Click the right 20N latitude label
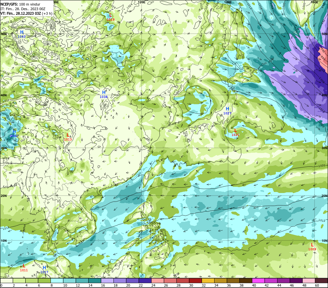 pos(324,196)
